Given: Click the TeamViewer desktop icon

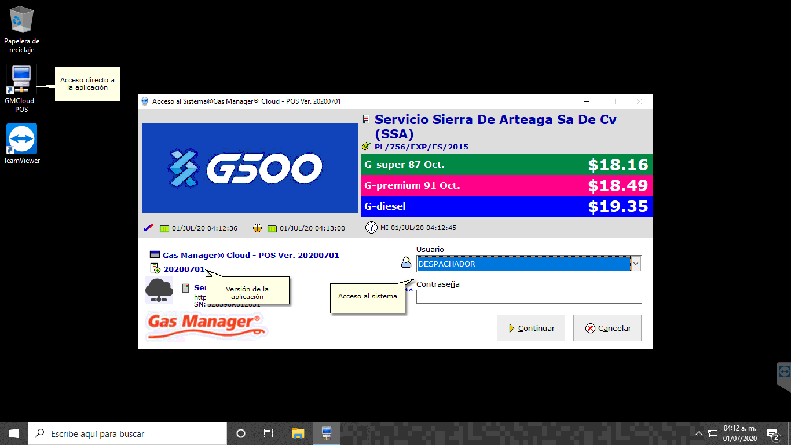Looking at the screenshot, I should 21,140.
